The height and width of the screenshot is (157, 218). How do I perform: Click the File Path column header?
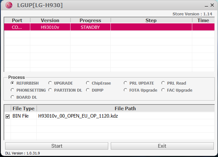pos(125,108)
